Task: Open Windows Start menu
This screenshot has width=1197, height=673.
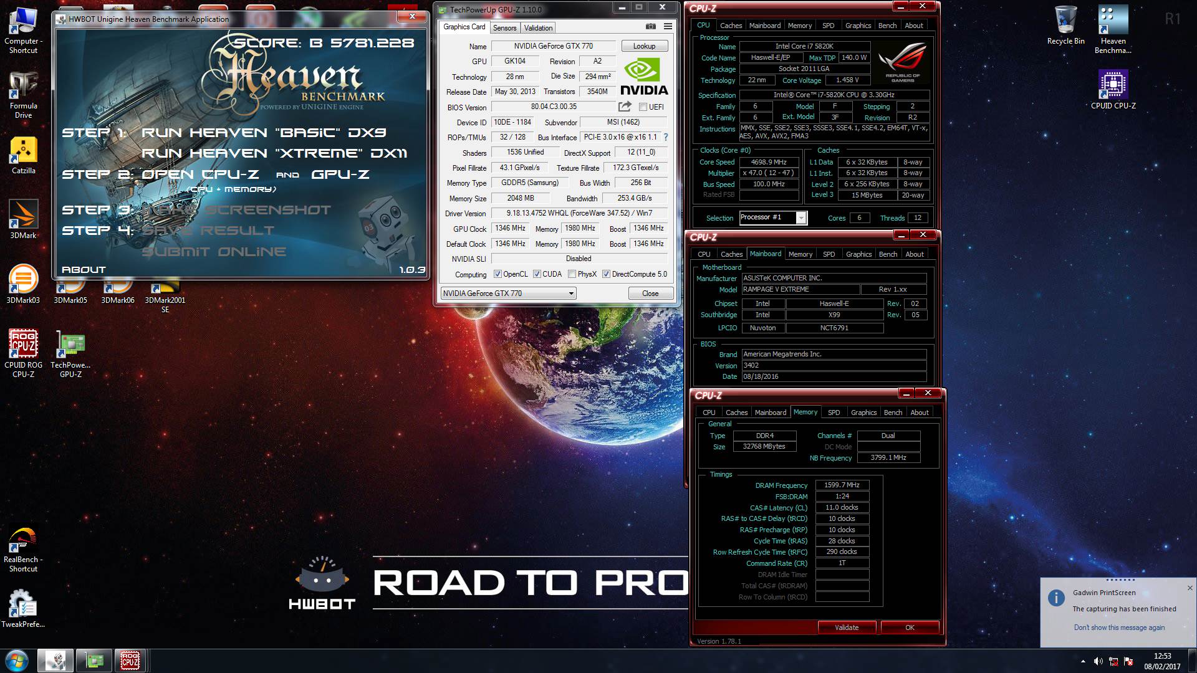Action: (x=17, y=660)
